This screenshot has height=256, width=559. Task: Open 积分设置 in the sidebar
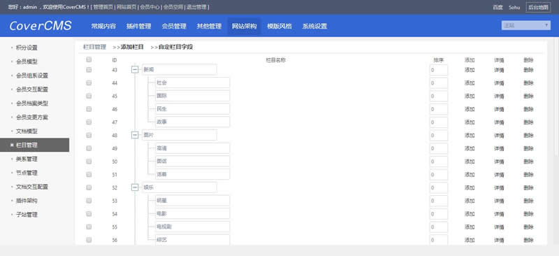click(27, 48)
